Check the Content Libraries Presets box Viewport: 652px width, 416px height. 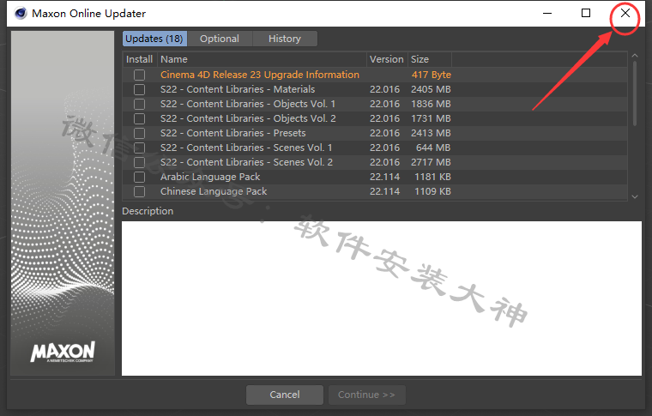(x=139, y=133)
